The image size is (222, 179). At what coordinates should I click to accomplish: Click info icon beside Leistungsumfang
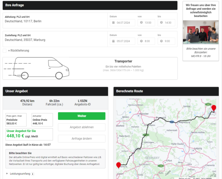[33, 174]
